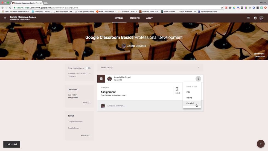Image resolution: width=268 pixels, height=151 pixels.
Task: Open the Assignment post title
Action: 108,92
